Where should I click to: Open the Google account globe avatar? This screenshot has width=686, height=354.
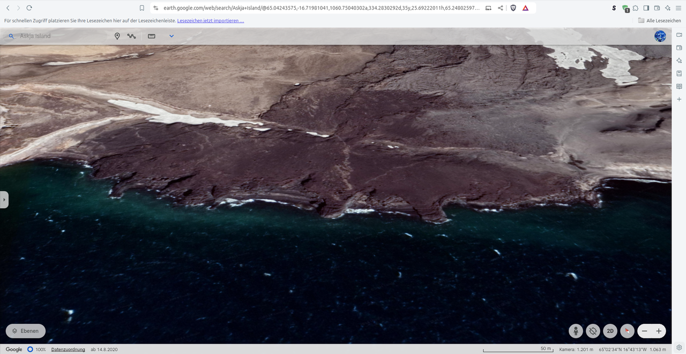tap(660, 36)
